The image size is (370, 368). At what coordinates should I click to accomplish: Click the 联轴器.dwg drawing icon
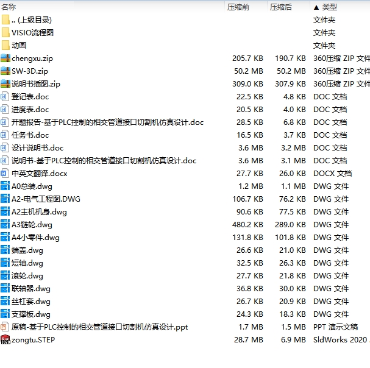point(5,289)
